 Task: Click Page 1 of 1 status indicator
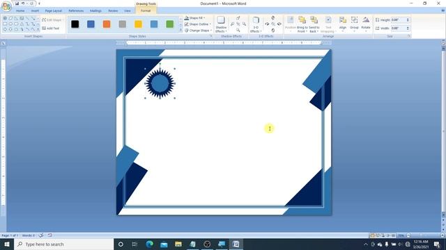(x=10, y=235)
